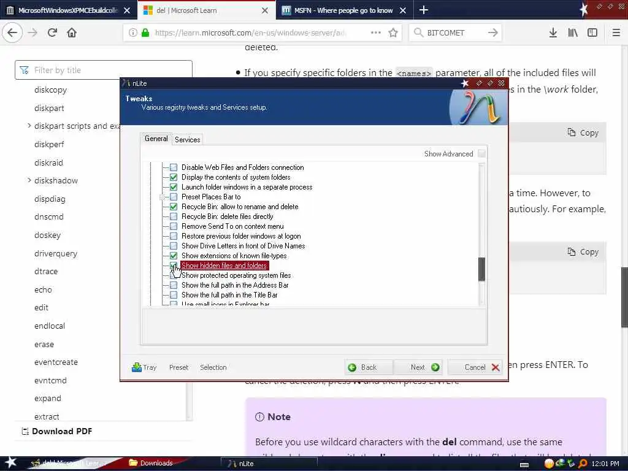This screenshot has height=471, width=628.
Task: Switch to the Services tab in nLite
Action: pos(188,139)
